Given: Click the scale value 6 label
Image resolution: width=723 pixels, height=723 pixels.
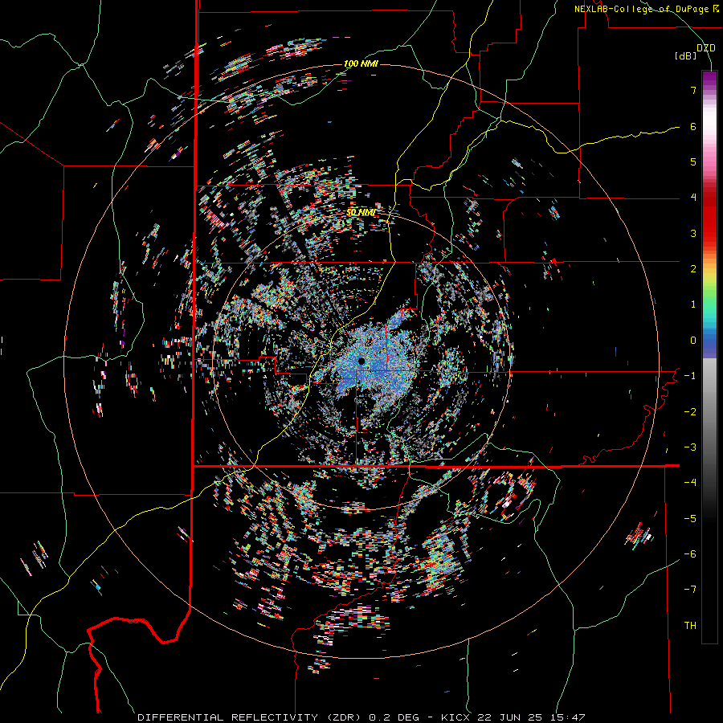Looking at the screenshot, I should point(693,126).
